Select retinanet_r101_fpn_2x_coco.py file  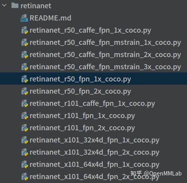tap(82, 128)
